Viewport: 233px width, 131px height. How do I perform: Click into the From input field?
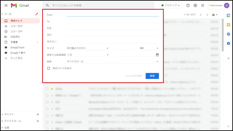pyautogui.click(x=113, y=15)
